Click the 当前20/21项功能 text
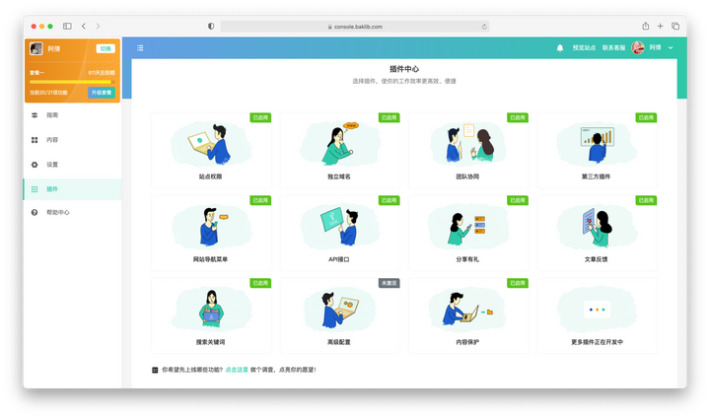 [48, 93]
